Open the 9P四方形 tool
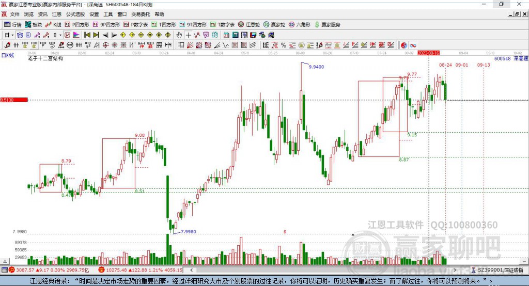Screen dimensions: 529x286 click(106, 25)
